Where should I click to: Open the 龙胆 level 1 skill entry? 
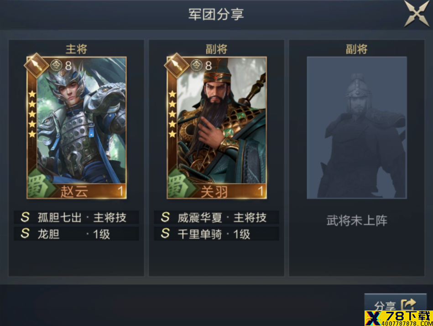76,234
